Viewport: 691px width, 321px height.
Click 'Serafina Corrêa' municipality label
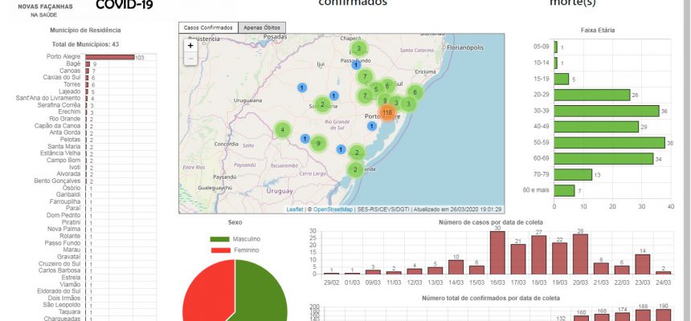click(59, 105)
